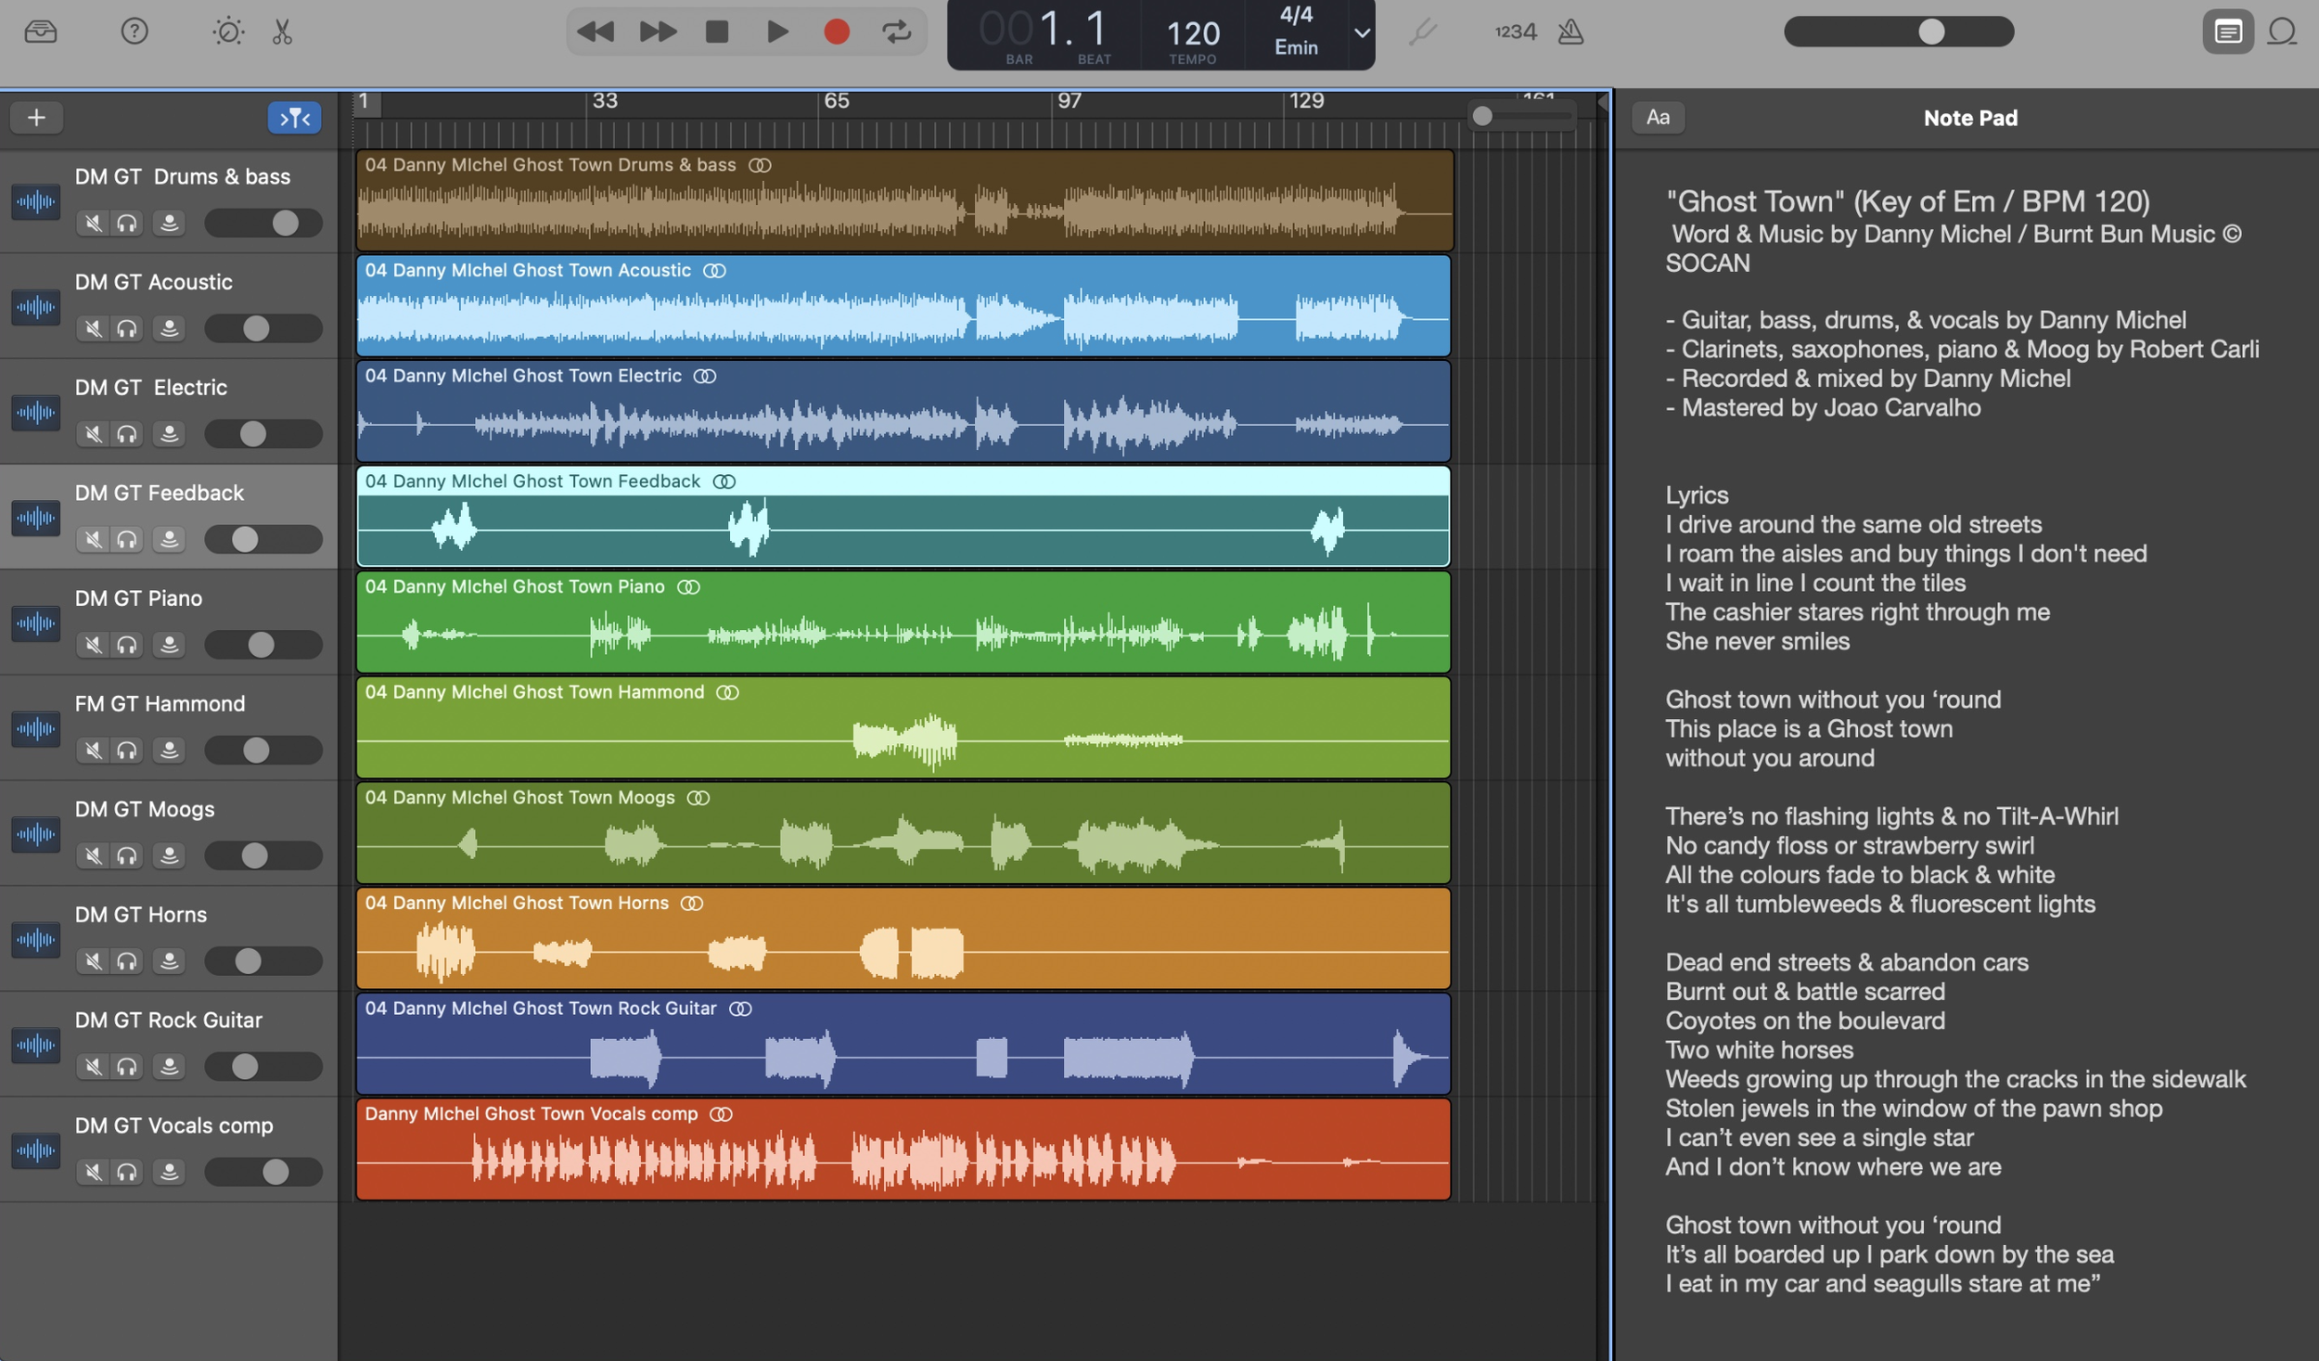Click the loop icon on Piano region
The width and height of the screenshot is (2319, 1361).
[688, 586]
